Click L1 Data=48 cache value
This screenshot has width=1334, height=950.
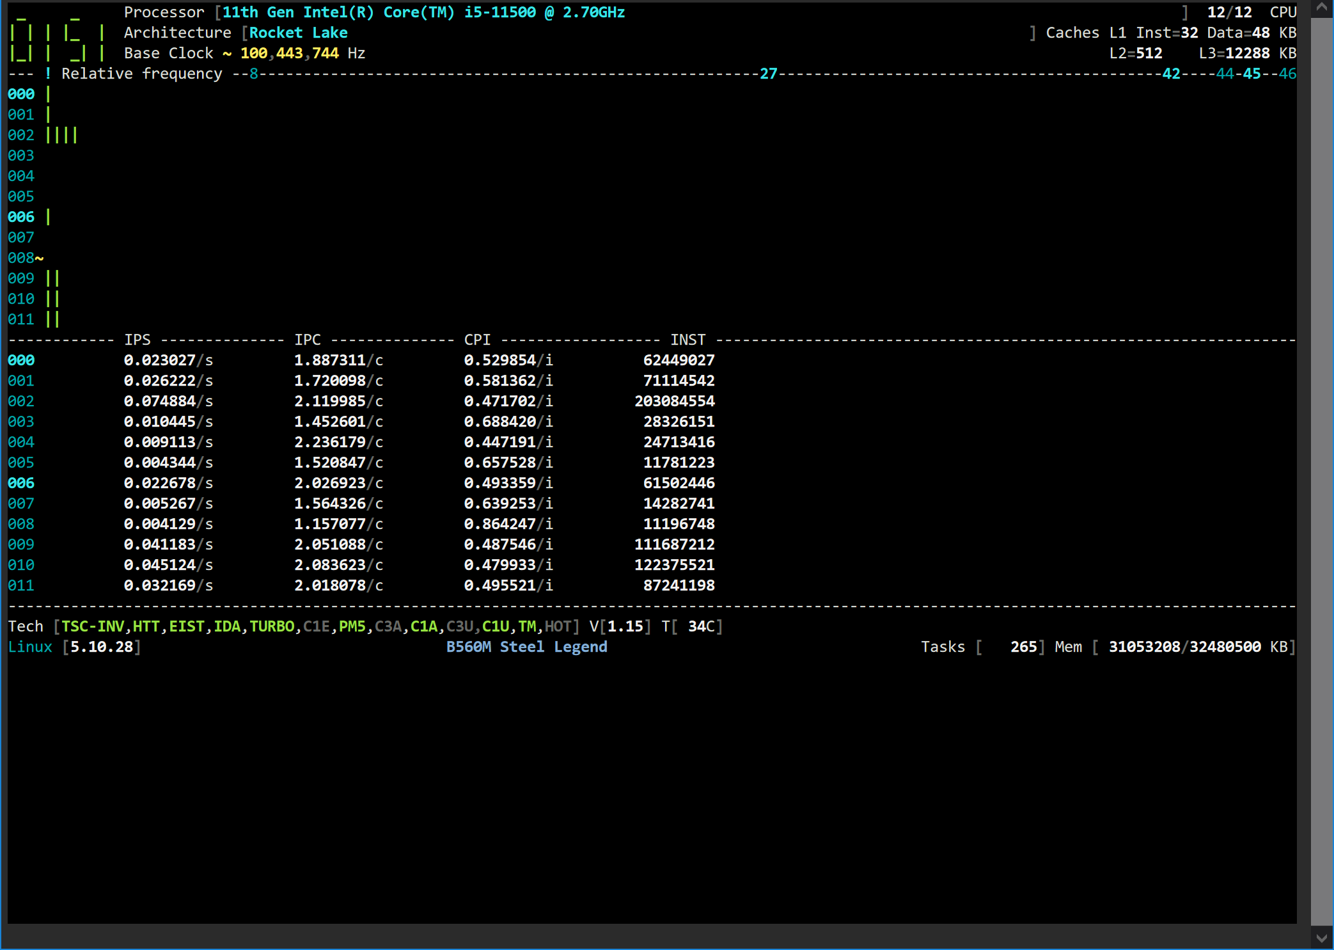[x=1238, y=33]
